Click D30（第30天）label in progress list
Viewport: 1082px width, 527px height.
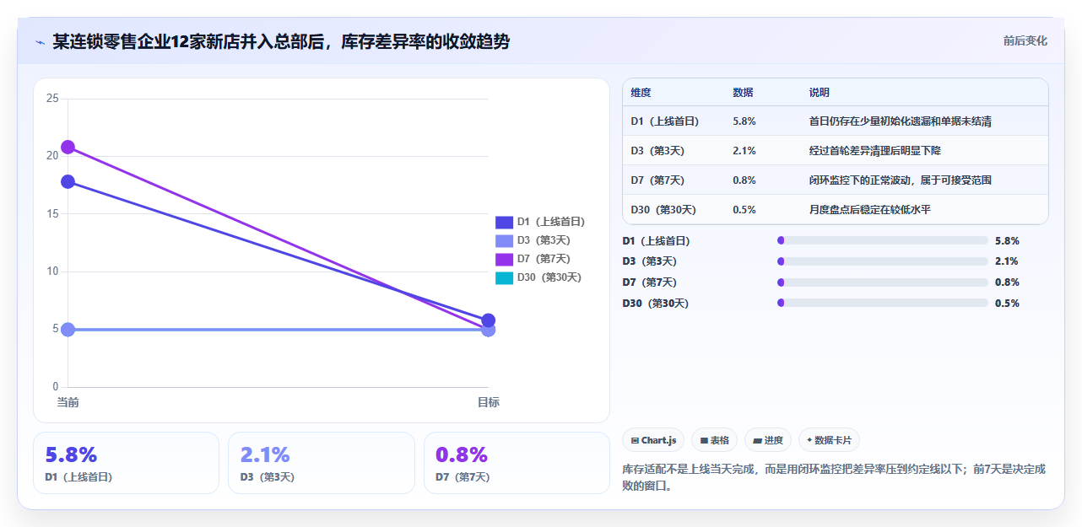(x=655, y=304)
